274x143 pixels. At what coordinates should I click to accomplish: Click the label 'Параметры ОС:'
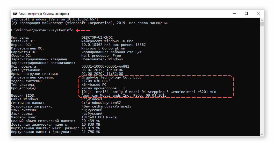(x=24, y=52)
